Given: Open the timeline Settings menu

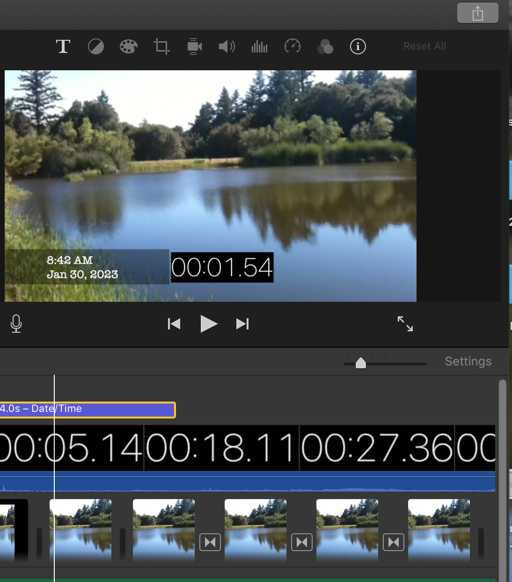Looking at the screenshot, I should [x=468, y=361].
